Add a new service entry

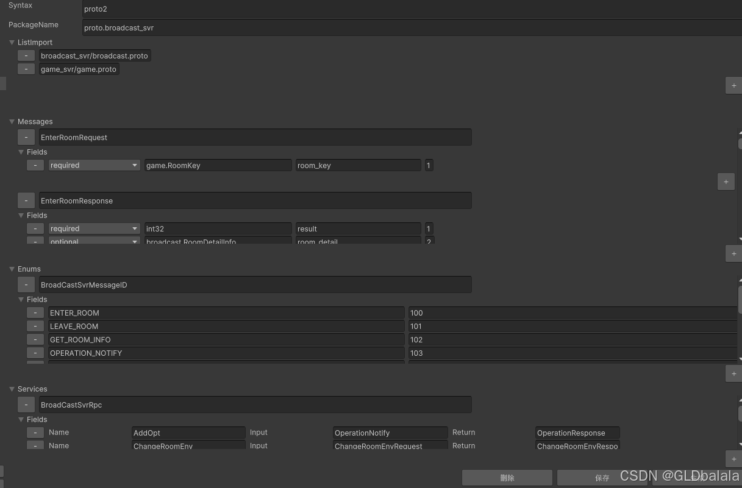[x=733, y=459]
